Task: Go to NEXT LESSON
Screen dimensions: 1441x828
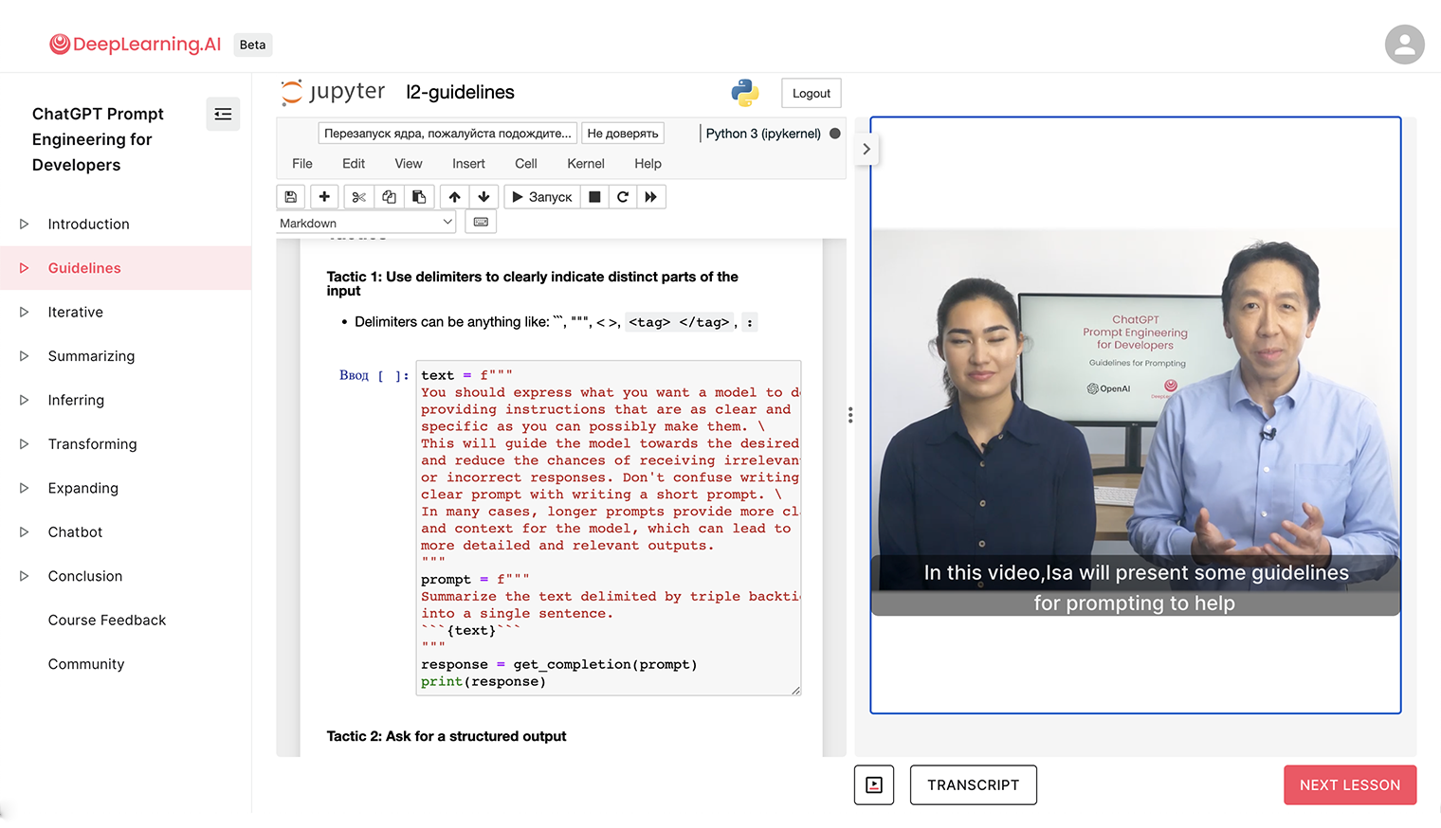Action: [x=1350, y=785]
